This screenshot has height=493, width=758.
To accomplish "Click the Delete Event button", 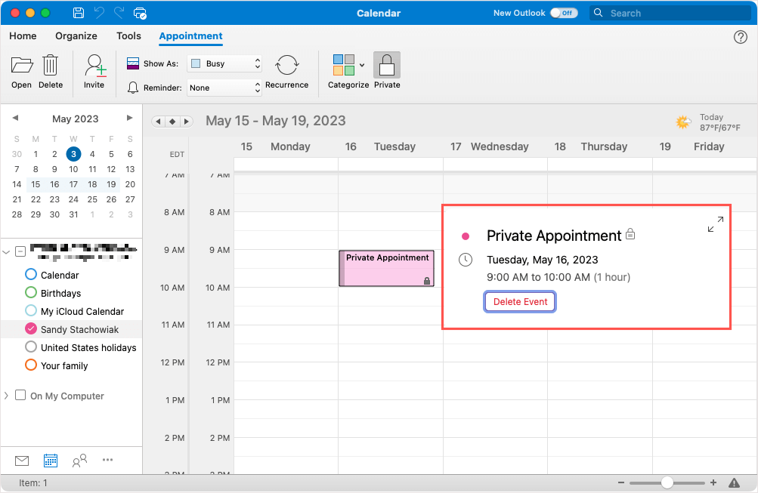I will click(x=520, y=302).
